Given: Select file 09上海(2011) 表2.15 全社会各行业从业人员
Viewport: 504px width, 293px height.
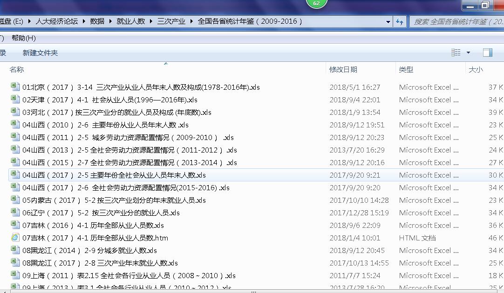Looking at the screenshot, I should click(129, 275).
